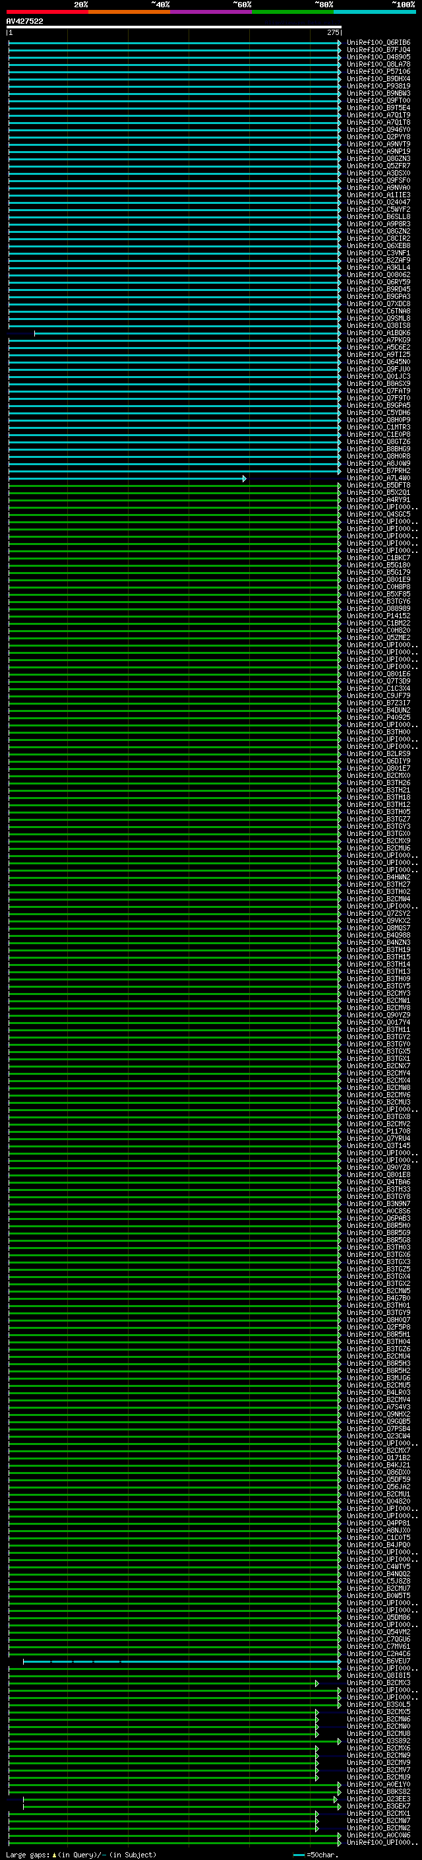The image size is (422, 1860).
Task: Select the UniRef100_P14152 hit label
Action: pyautogui.click(x=378, y=616)
